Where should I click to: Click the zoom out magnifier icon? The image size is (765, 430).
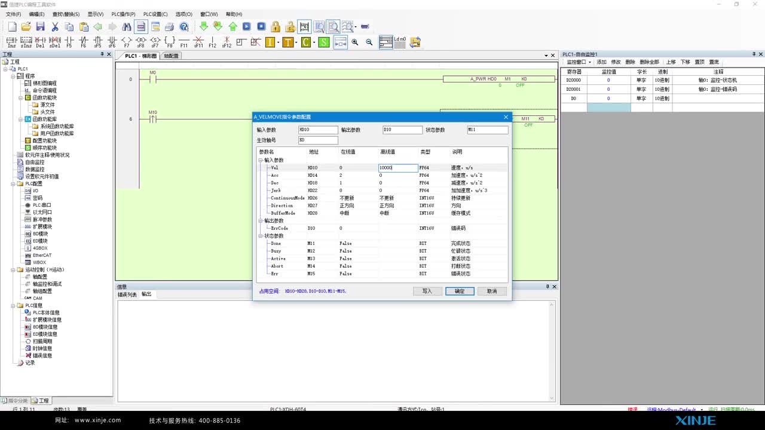pyautogui.click(x=369, y=42)
